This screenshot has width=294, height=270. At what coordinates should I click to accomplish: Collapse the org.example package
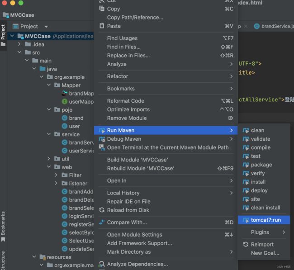click(42, 77)
